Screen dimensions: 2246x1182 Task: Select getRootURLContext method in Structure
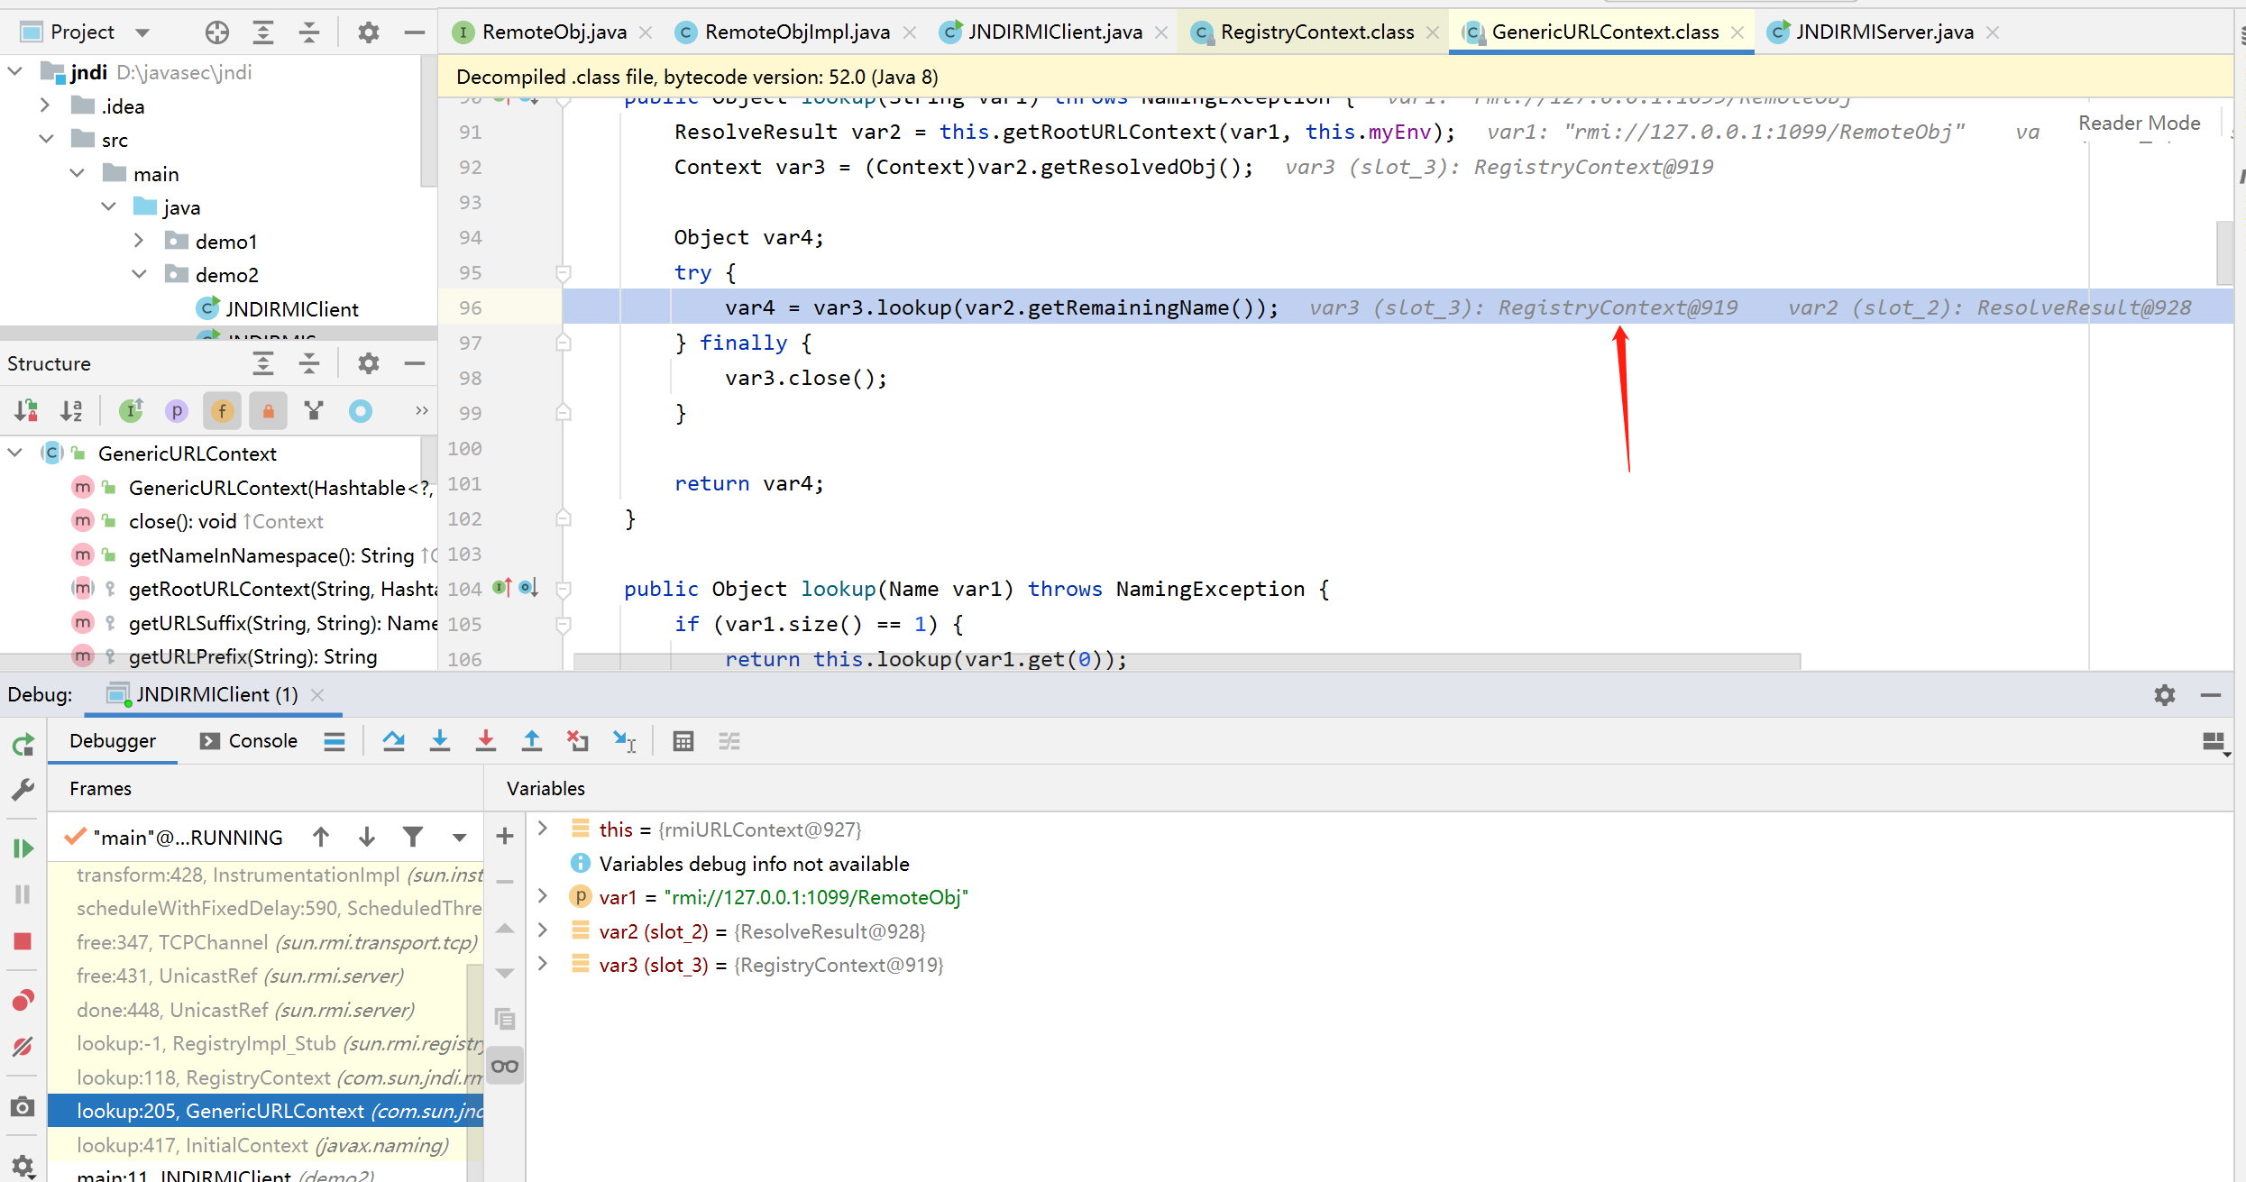tap(281, 589)
